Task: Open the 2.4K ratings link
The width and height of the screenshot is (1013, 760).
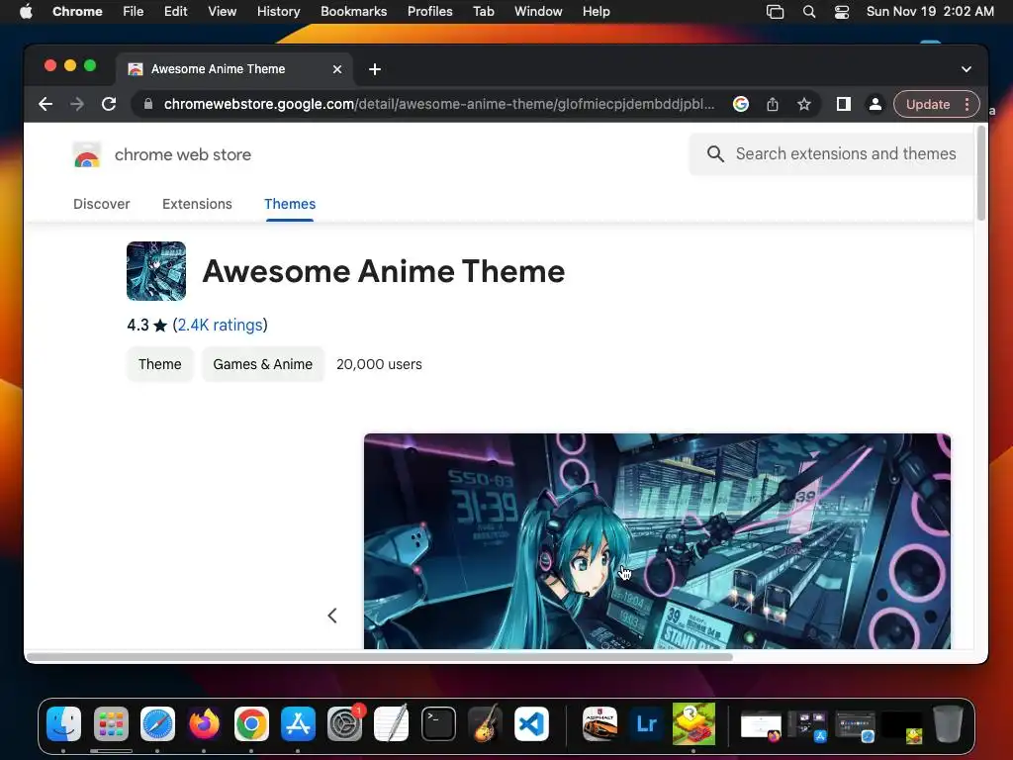Action: pos(221,325)
